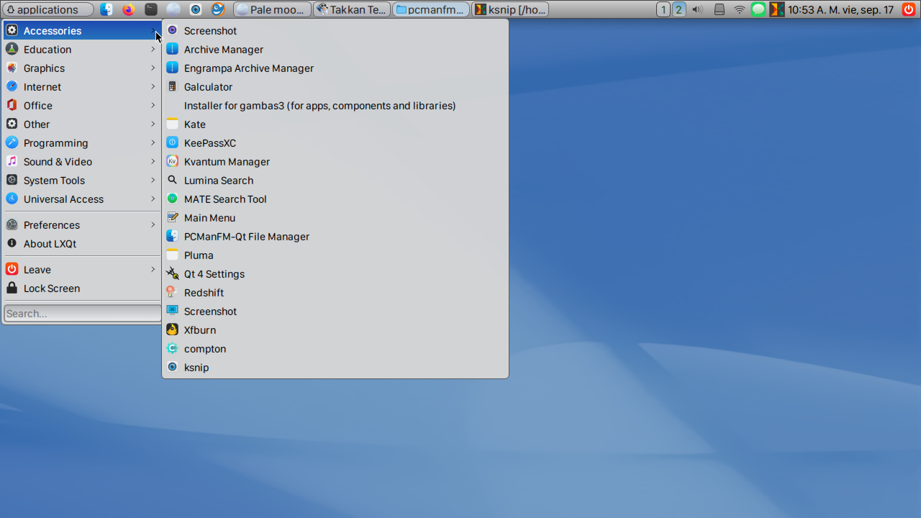Launch the Kate editor
The image size is (921, 518).
(335, 124)
